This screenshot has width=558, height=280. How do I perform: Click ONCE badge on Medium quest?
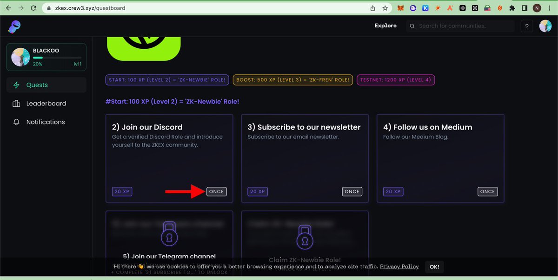pos(487,191)
